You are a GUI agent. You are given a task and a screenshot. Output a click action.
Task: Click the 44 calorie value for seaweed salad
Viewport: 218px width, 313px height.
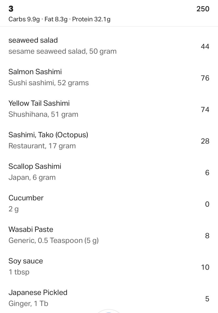(205, 47)
